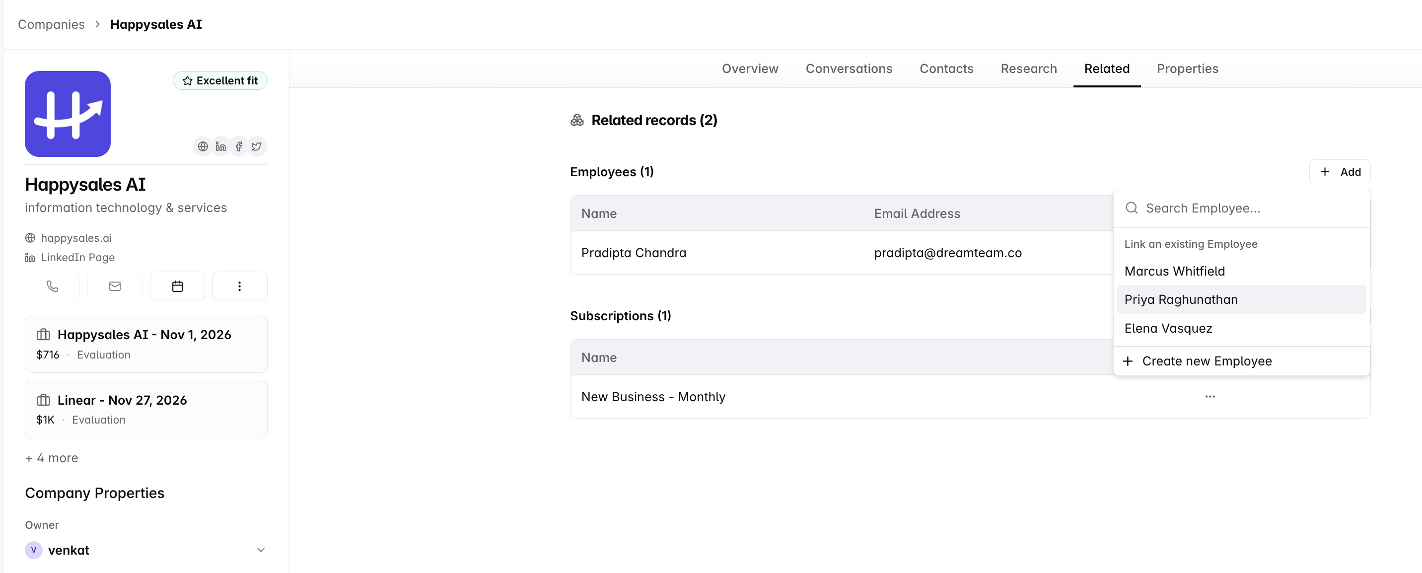Viewport: 1422px width, 573px height.
Task: Click the phone call icon button
Action: (x=53, y=286)
